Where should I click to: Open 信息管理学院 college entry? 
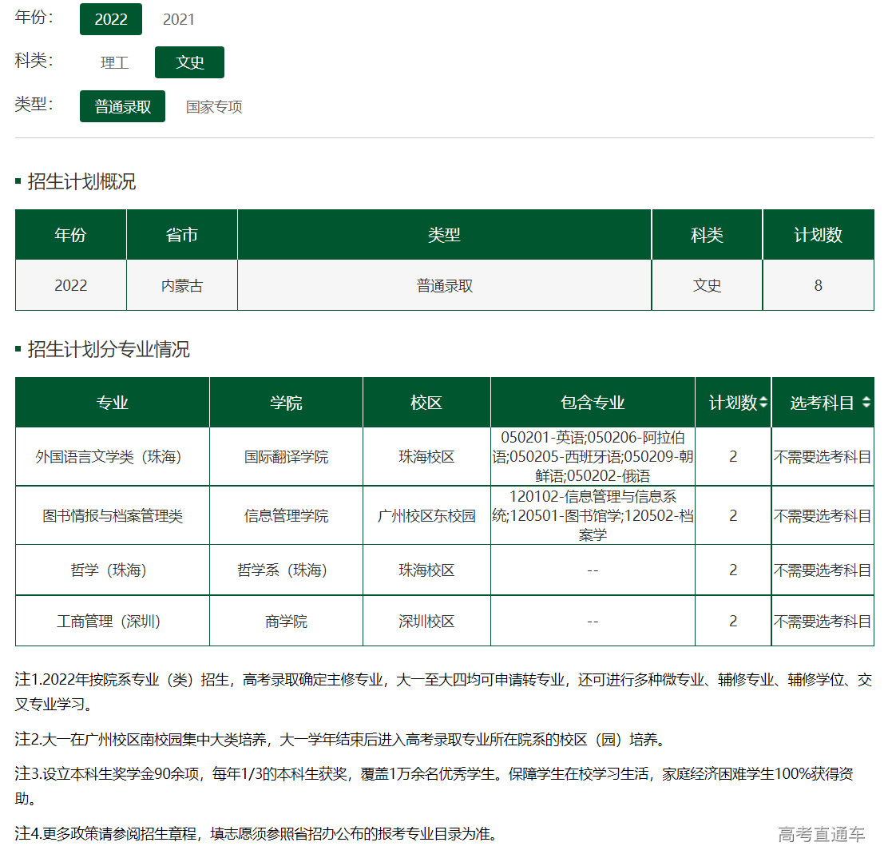tap(285, 515)
